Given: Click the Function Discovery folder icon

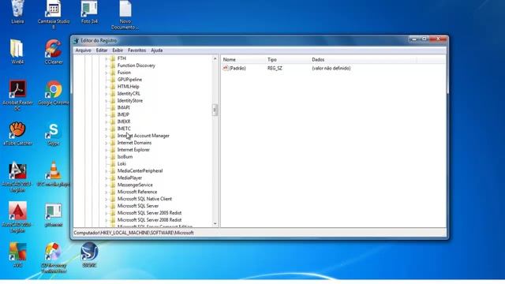Looking at the screenshot, I should 113,65.
